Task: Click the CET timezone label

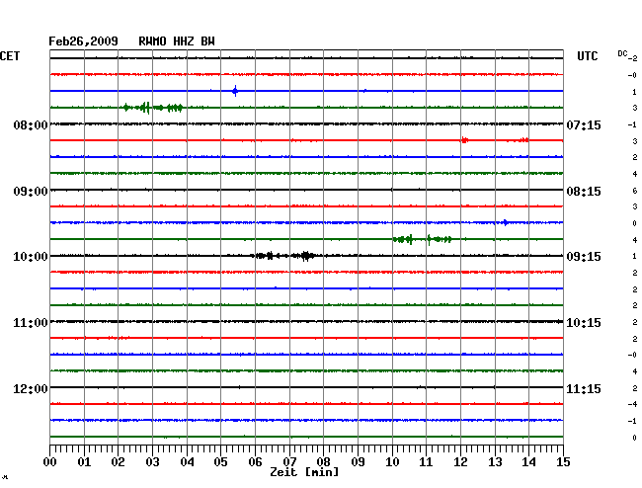Action: (10, 56)
